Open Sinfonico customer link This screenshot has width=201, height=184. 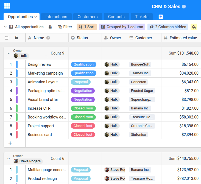138,135
